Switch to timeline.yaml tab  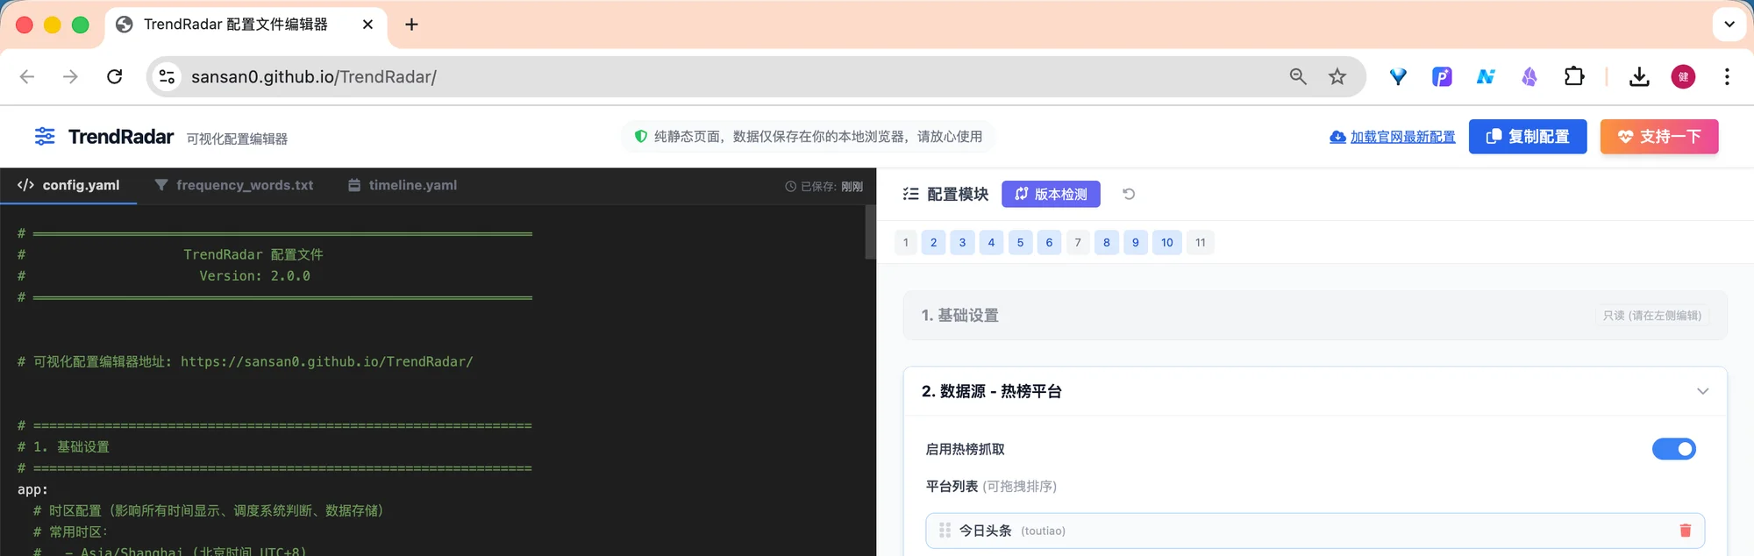pyautogui.click(x=403, y=185)
